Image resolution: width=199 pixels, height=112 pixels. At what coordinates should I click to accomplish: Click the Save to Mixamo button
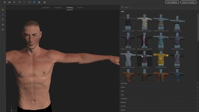tap(172, 2)
